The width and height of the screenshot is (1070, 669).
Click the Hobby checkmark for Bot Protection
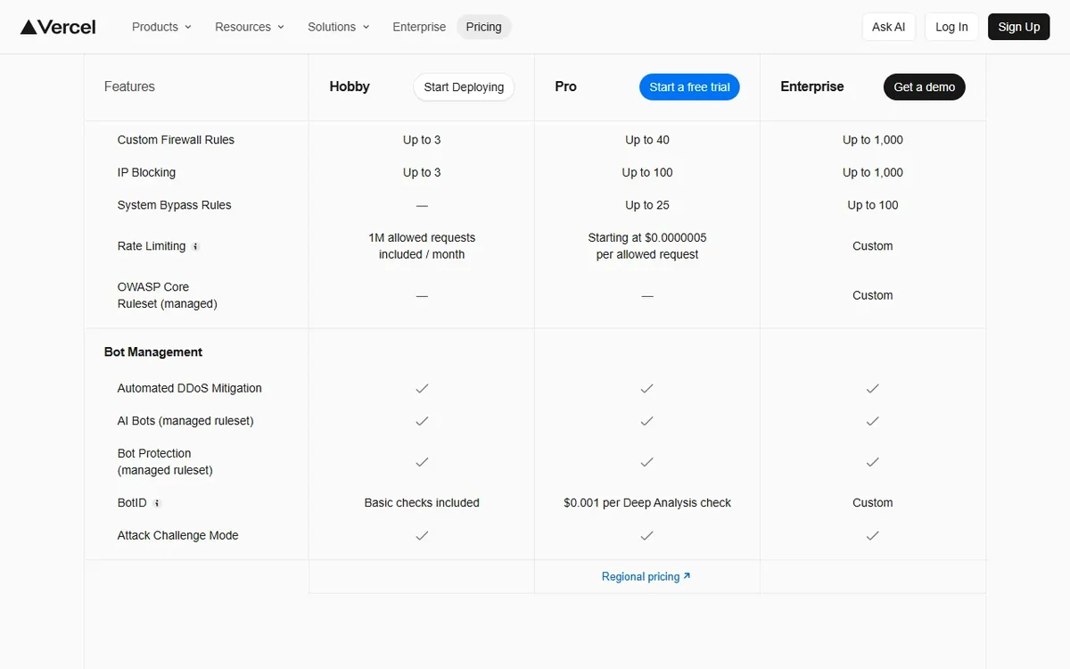click(422, 461)
